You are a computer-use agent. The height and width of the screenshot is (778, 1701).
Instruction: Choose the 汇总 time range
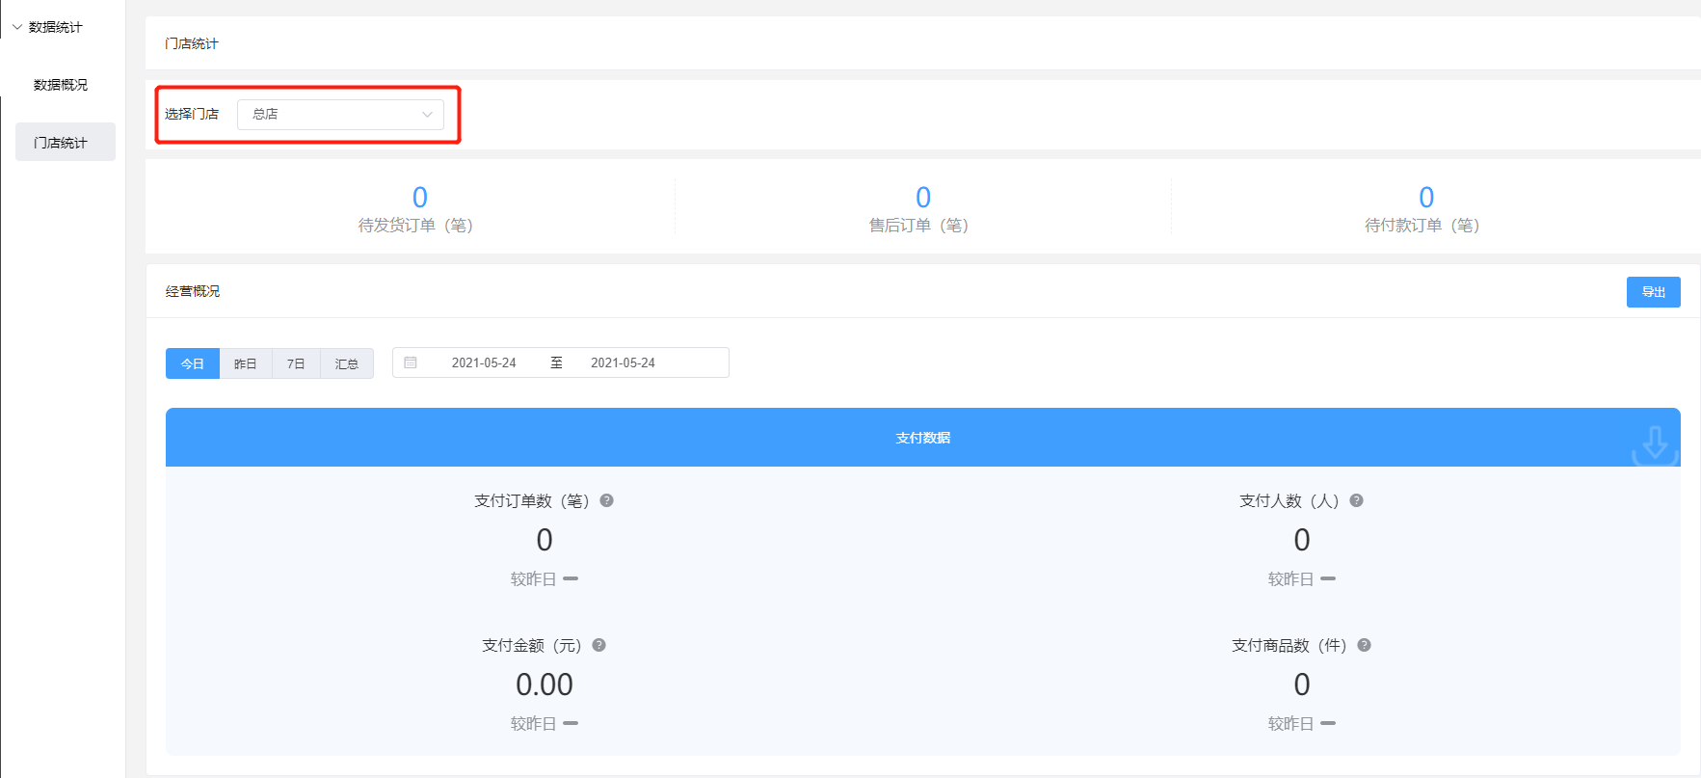(x=347, y=363)
